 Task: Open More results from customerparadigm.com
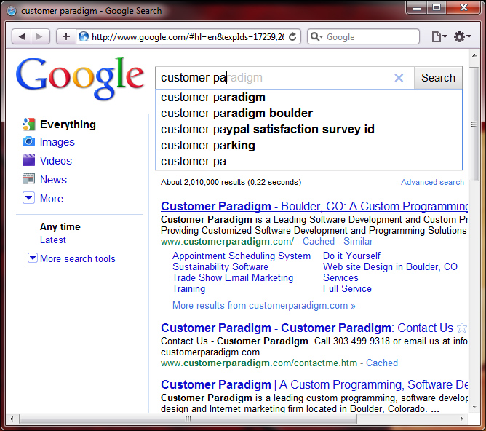pyautogui.click(x=264, y=306)
